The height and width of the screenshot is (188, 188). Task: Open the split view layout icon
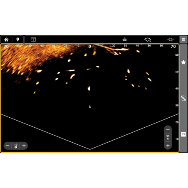[x=33, y=40]
